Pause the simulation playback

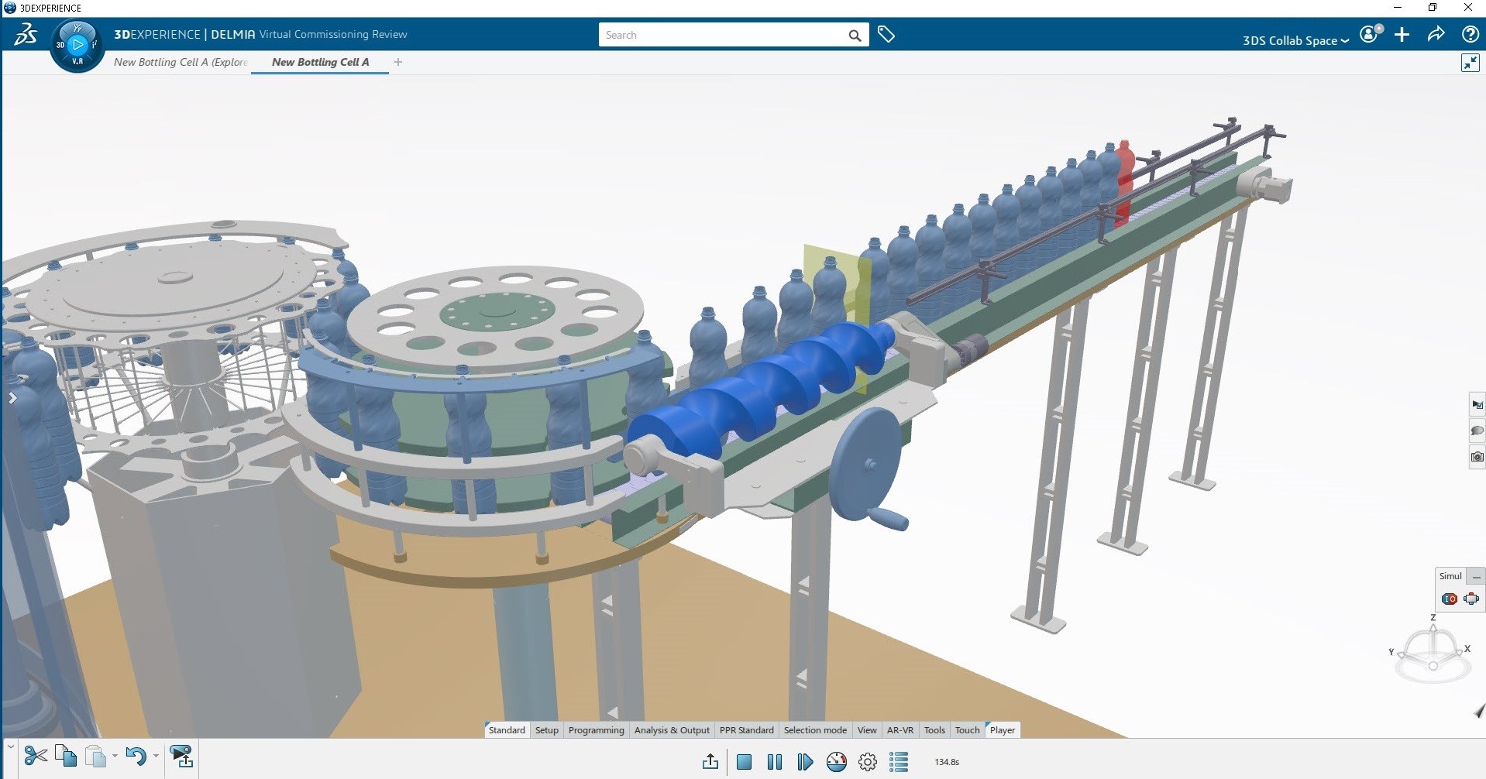point(774,762)
